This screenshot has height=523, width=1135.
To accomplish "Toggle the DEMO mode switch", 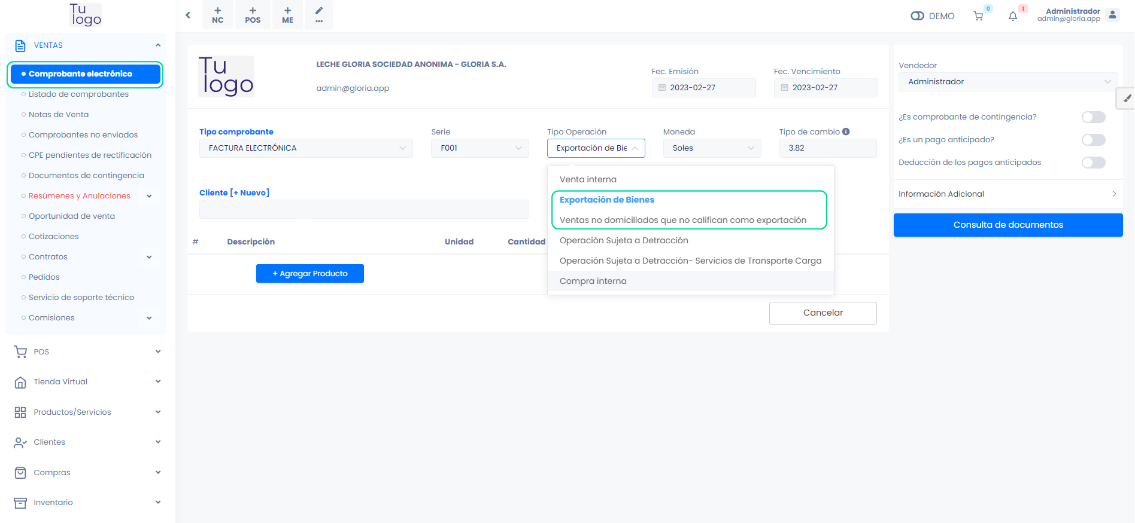I will pyautogui.click(x=917, y=16).
